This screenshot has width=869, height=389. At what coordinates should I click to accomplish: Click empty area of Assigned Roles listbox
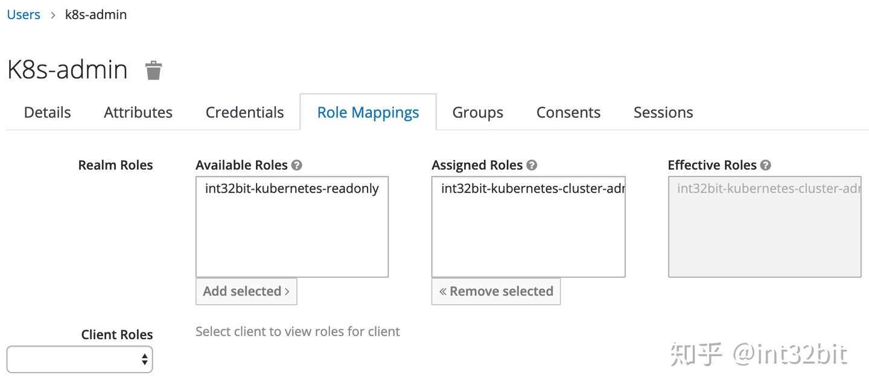(528, 241)
